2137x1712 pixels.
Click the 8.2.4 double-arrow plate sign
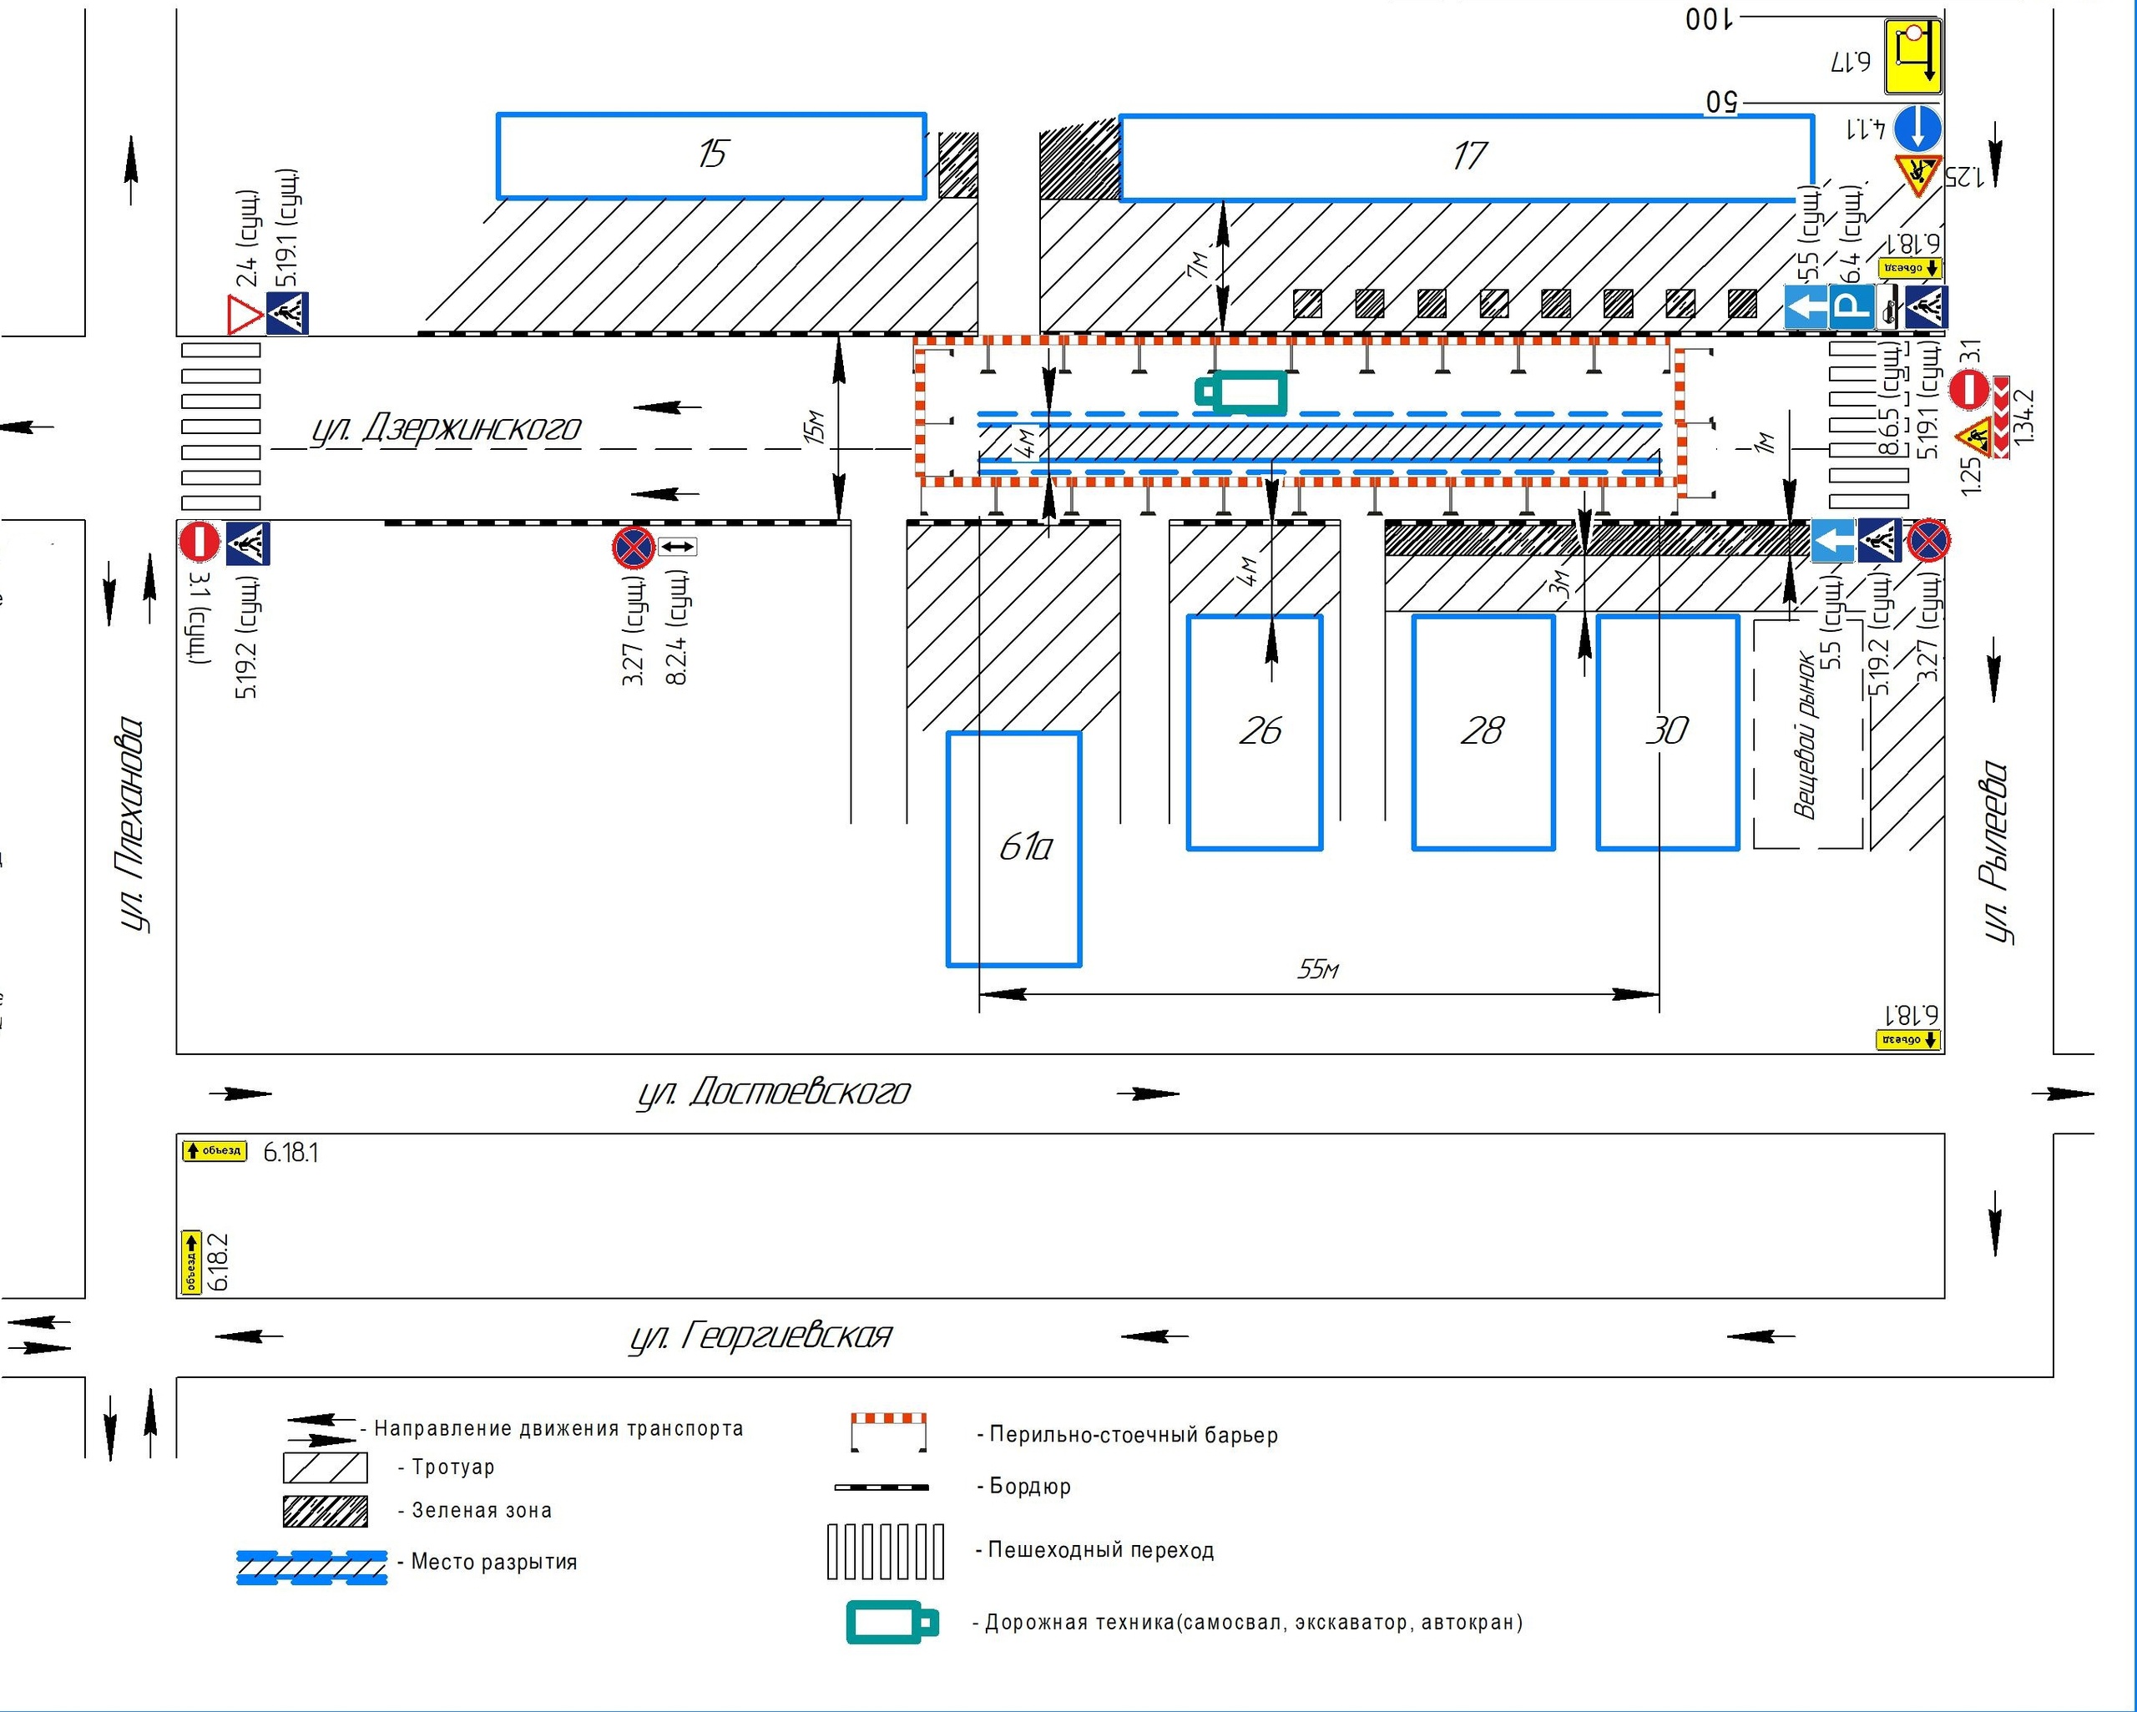coord(677,546)
